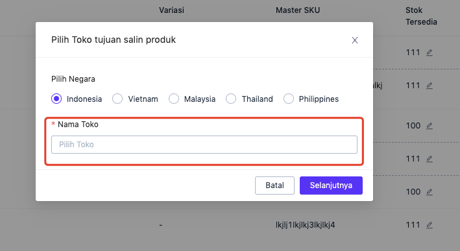Click the Batal button
This screenshot has height=251, width=460.
pyautogui.click(x=274, y=185)
